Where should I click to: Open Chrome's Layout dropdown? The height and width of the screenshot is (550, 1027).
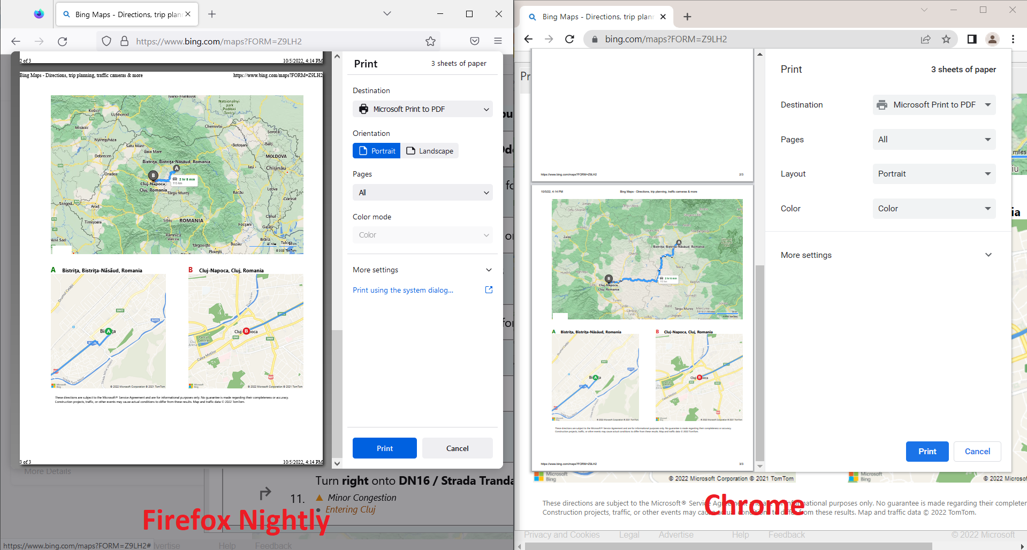(x=933, y=173)
